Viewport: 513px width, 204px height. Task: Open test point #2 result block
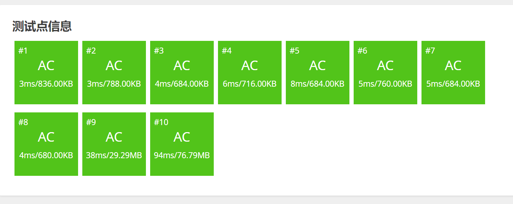(x=114, y=73)
